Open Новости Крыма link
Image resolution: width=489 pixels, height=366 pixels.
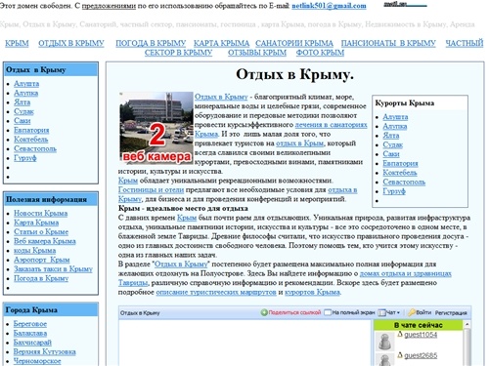click(x=40, y=214)
